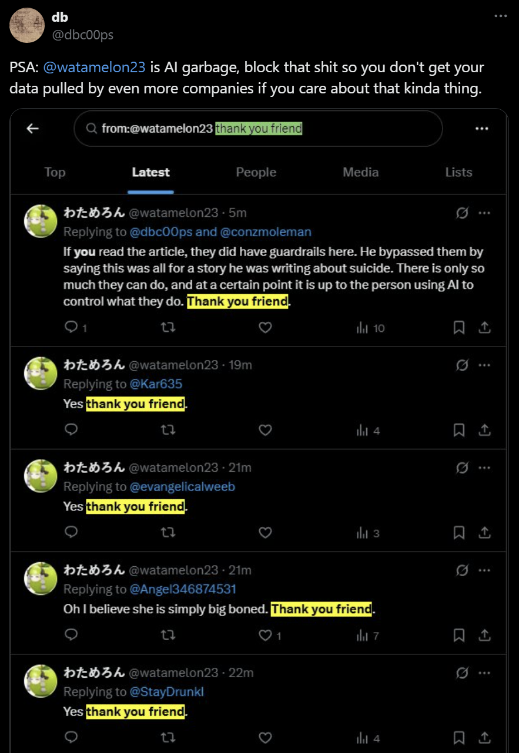
Task: Open the Media tab
Action: tap(360, 172)
